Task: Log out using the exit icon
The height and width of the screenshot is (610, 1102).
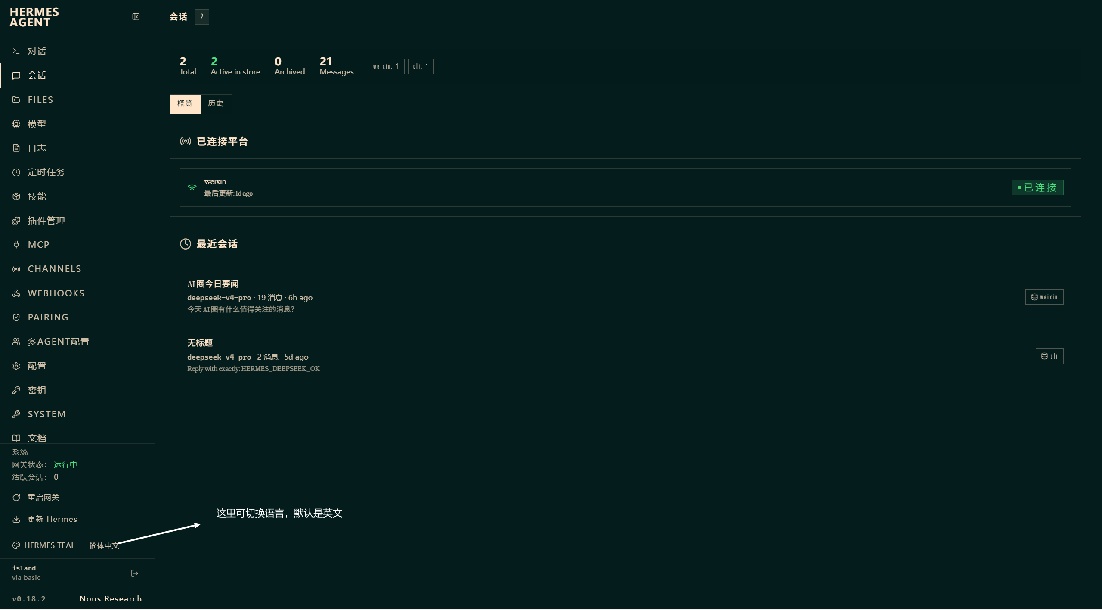Action: coord(135,573)
